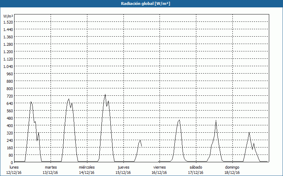Select the "martes" day label
Image resolution: width=283 pixels, height=176 pixels.
(x=51, y=167)
